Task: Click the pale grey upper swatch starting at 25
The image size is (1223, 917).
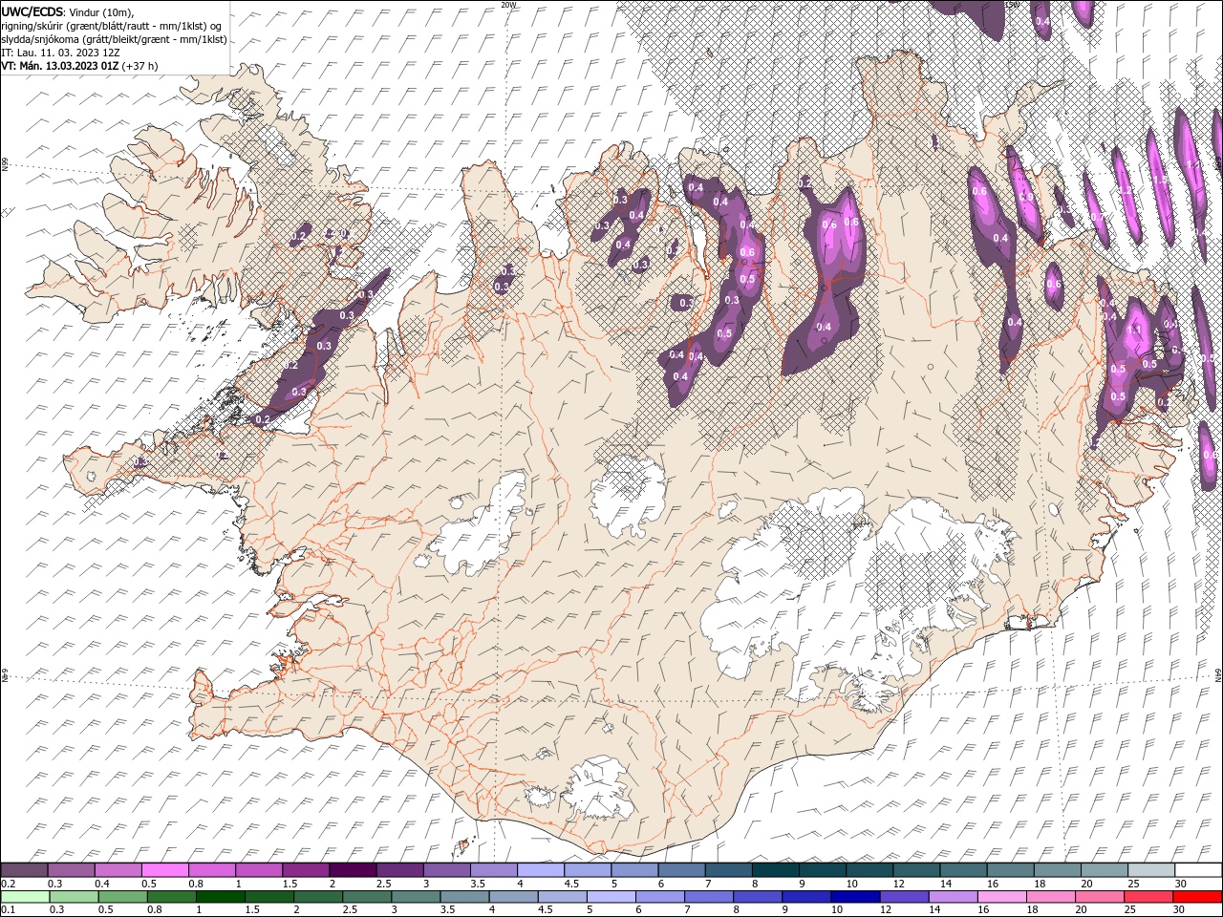Action: click(1150, 870)
